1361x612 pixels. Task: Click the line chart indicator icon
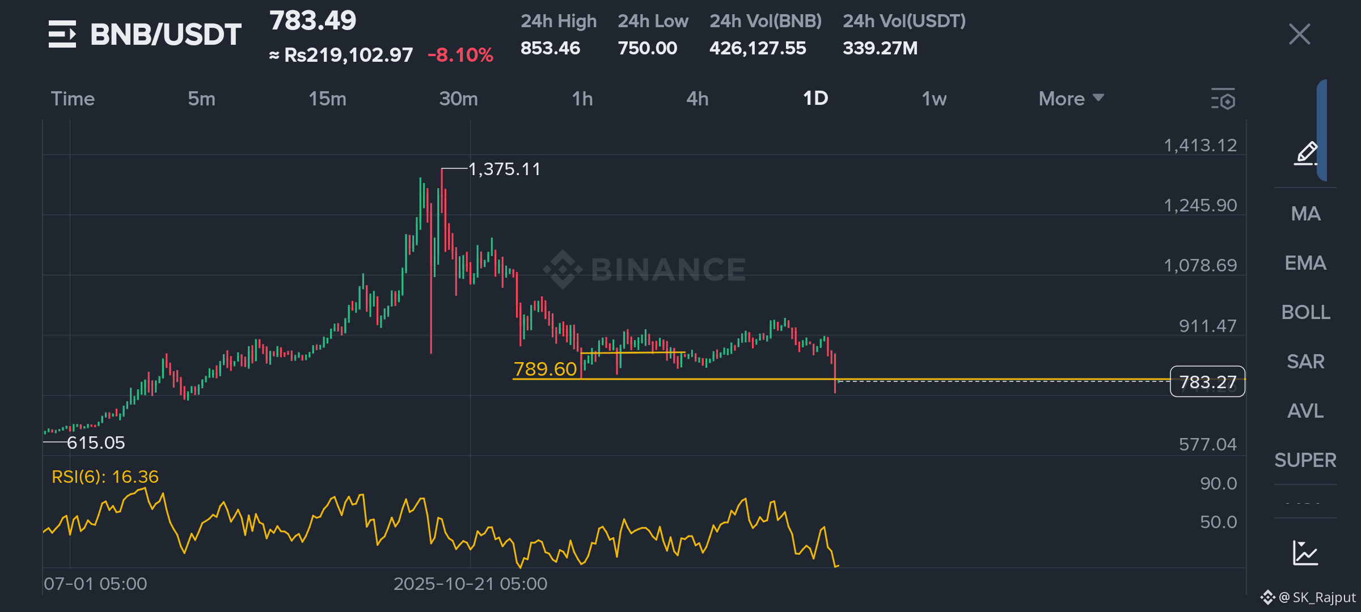[1305, 552]
